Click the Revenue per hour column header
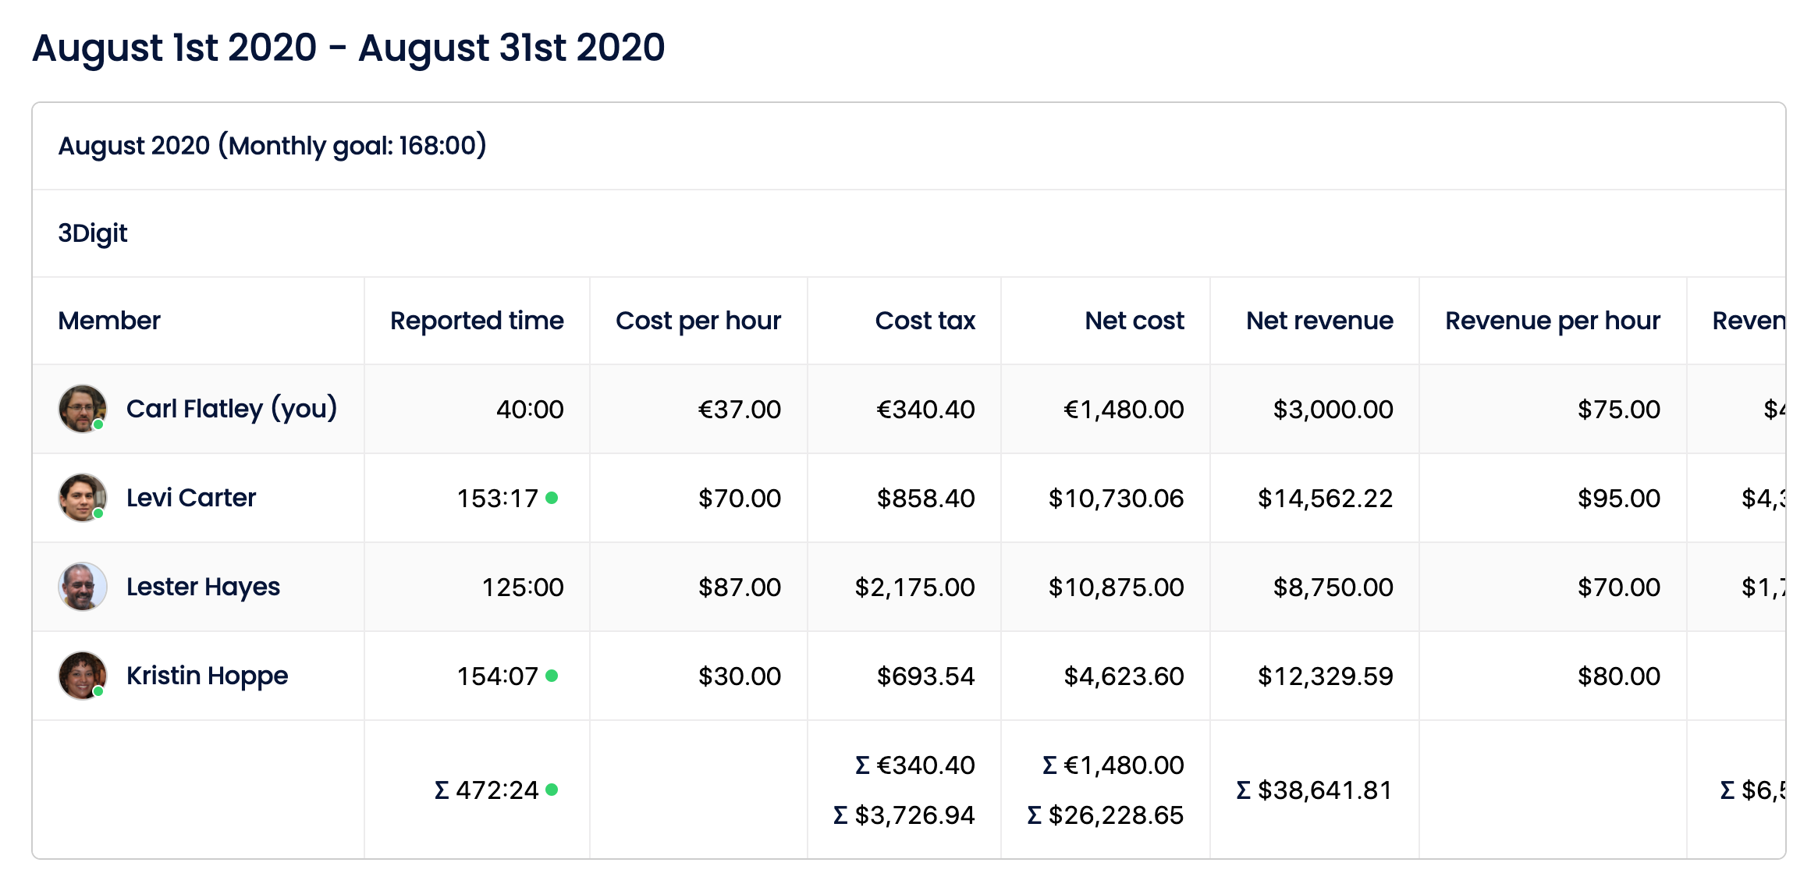Image resolution: width=1818 pixels, height=891 pixels. [1552, 321]
